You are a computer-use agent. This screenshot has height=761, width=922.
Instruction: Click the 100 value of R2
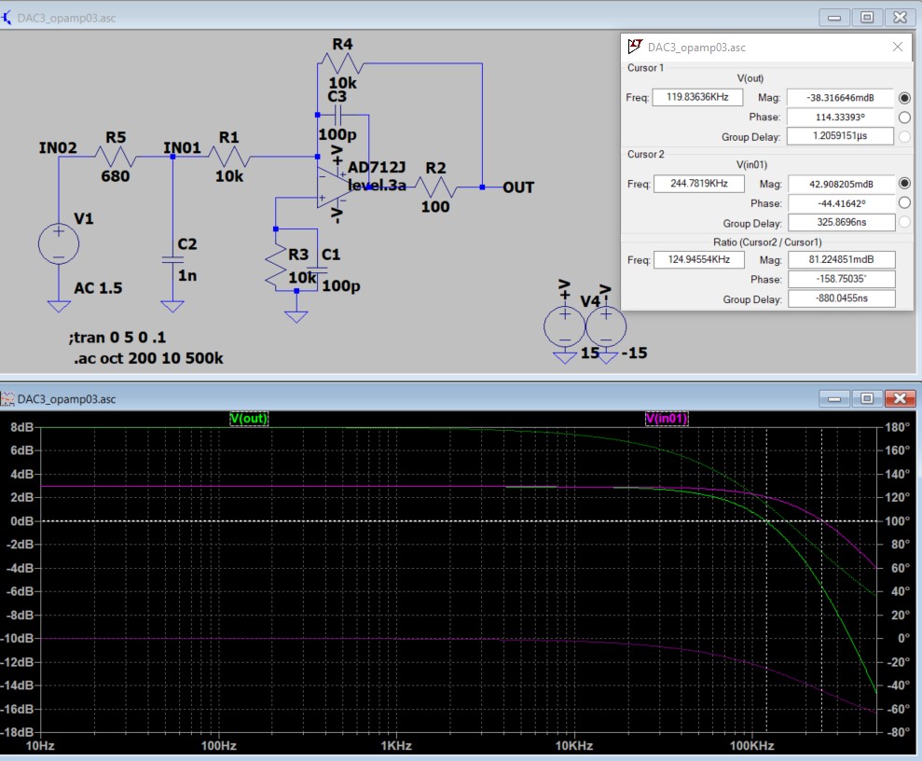(x=435, y=207)
